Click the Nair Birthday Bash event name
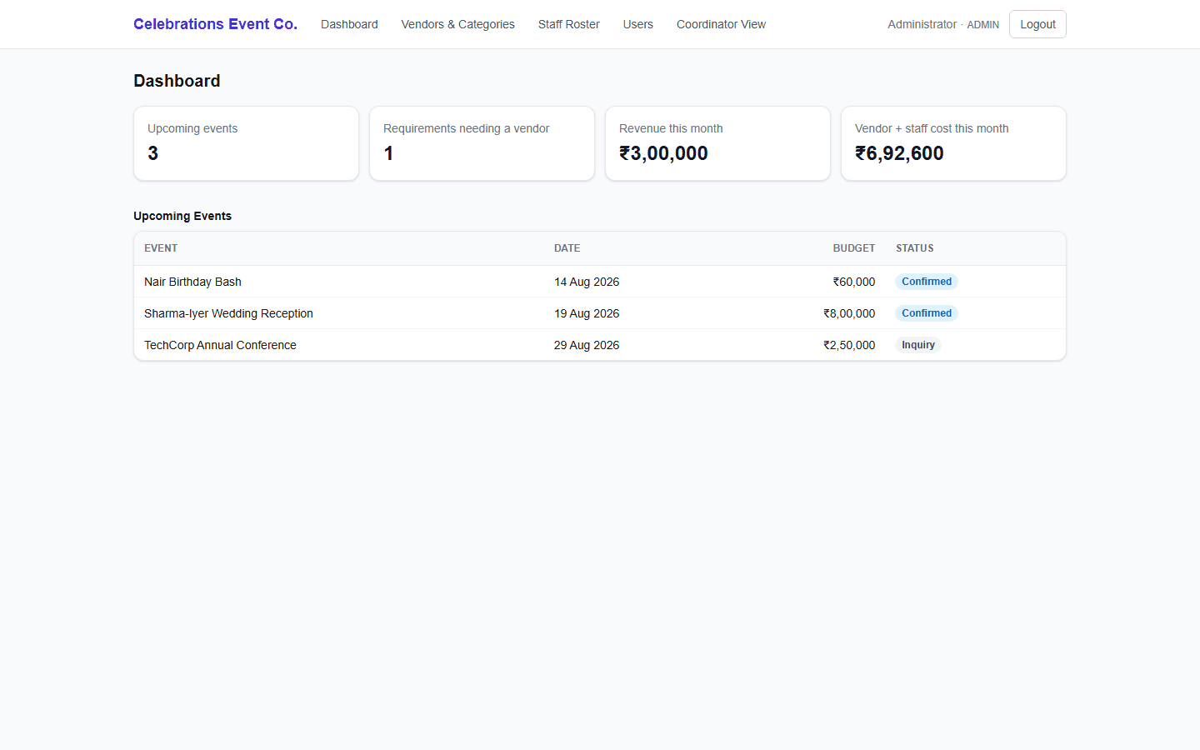The height and width of the screenshot is (750, 1200). [192, 282]
